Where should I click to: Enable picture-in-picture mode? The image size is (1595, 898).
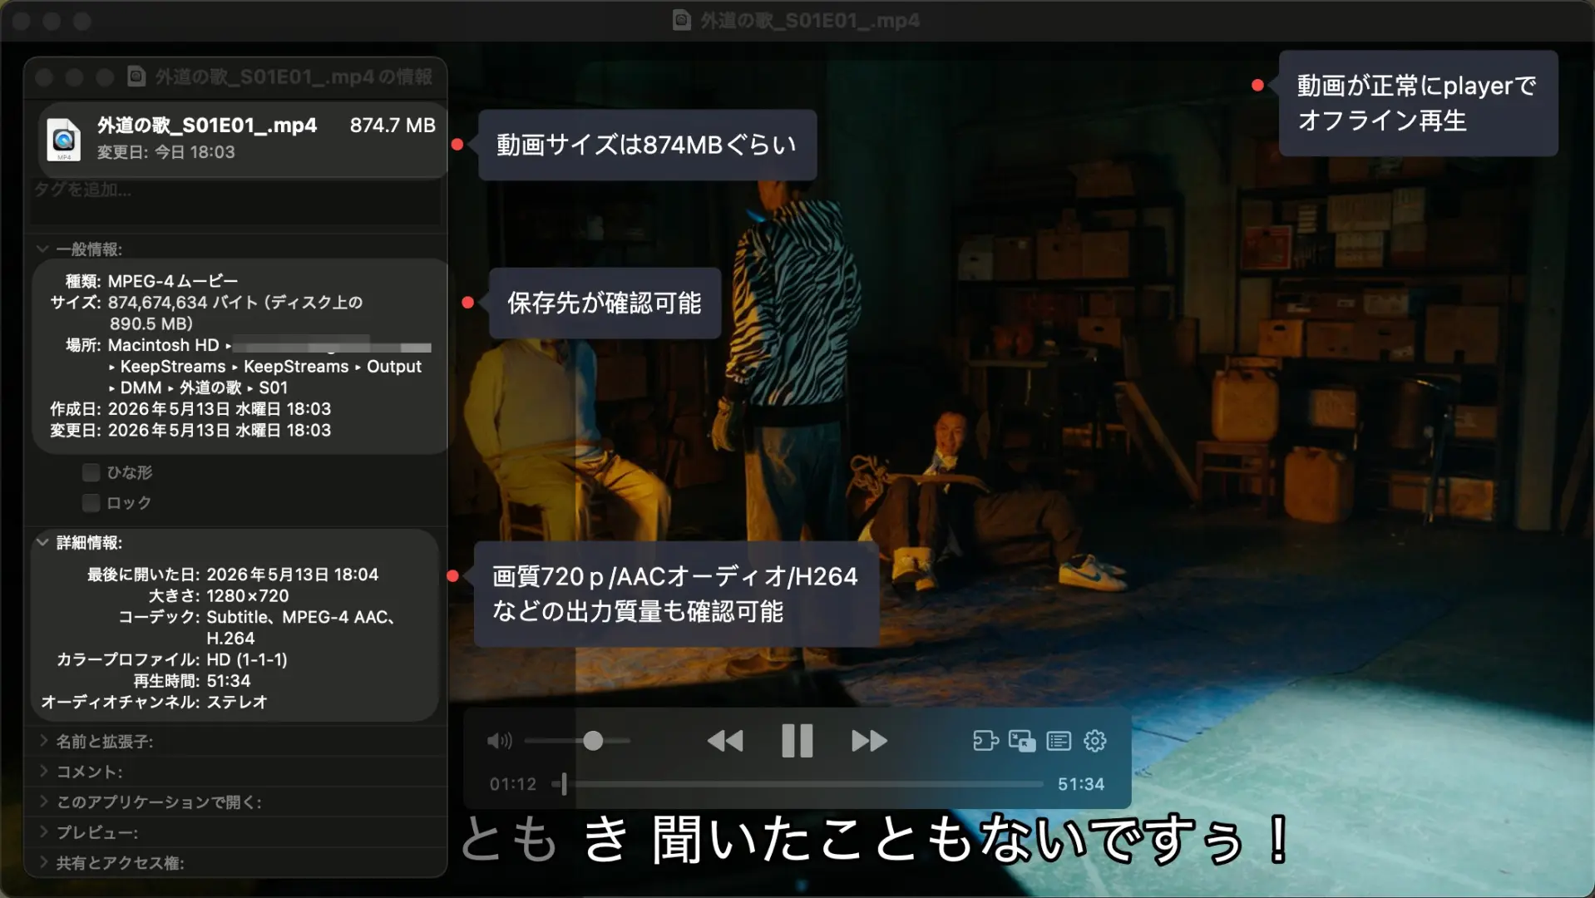pos(1022,740)
